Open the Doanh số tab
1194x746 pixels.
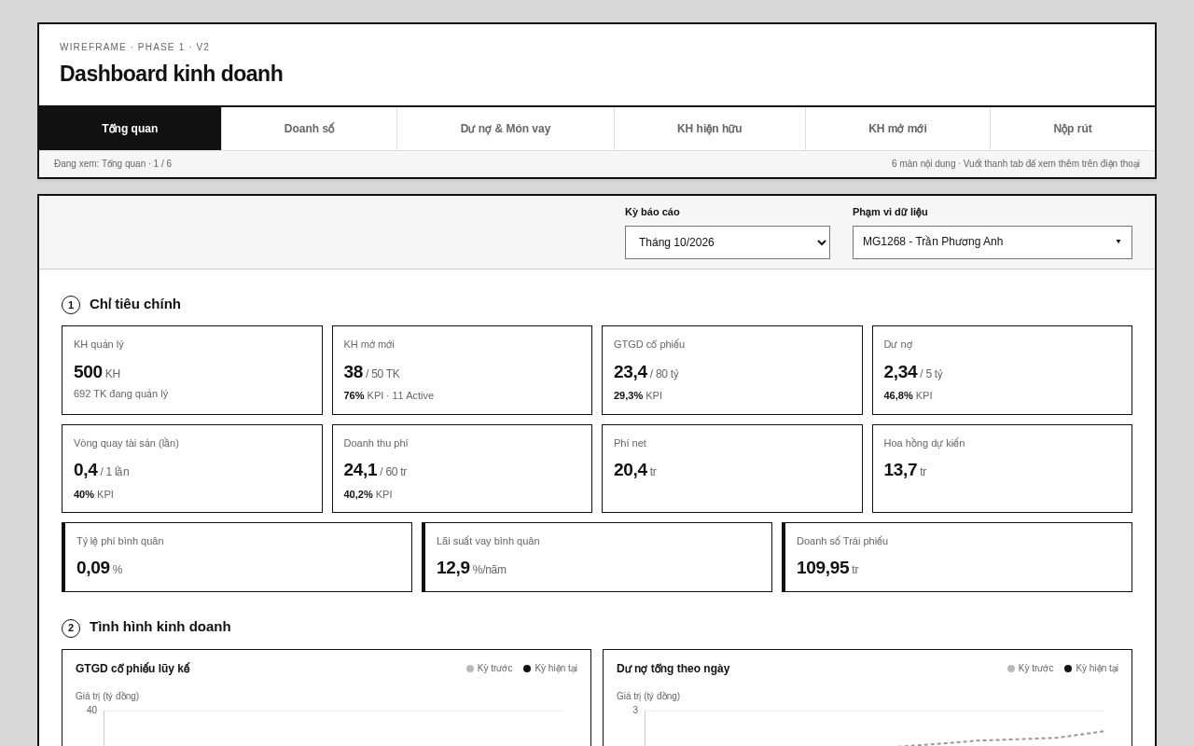click(309, 129)
